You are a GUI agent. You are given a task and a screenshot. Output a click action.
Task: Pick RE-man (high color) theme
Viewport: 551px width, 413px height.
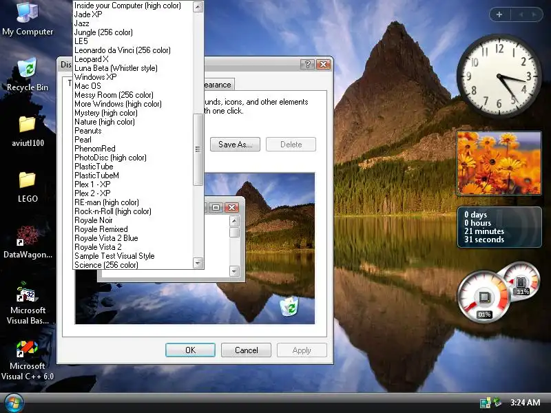click(x=133, y=202)
